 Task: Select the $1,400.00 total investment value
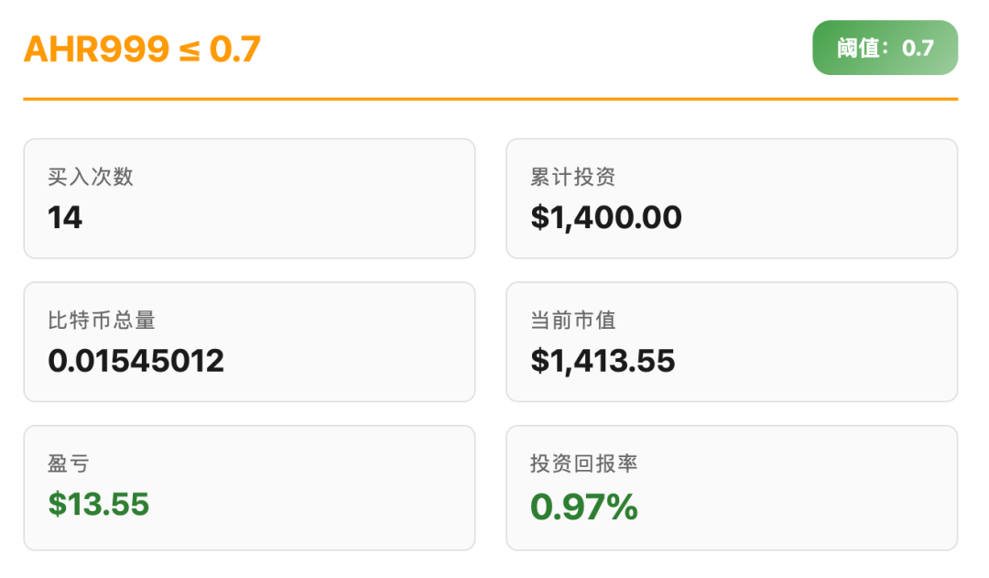(606, 218)
